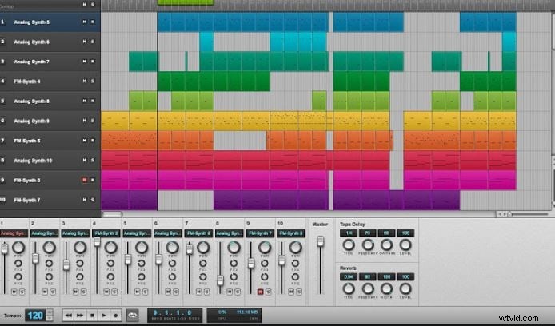Select first yellow clip on Analog Synth 9
Image resolution: width=555 pixels, height=326 pixels.
pyautogui.click(x=115, y=121)
